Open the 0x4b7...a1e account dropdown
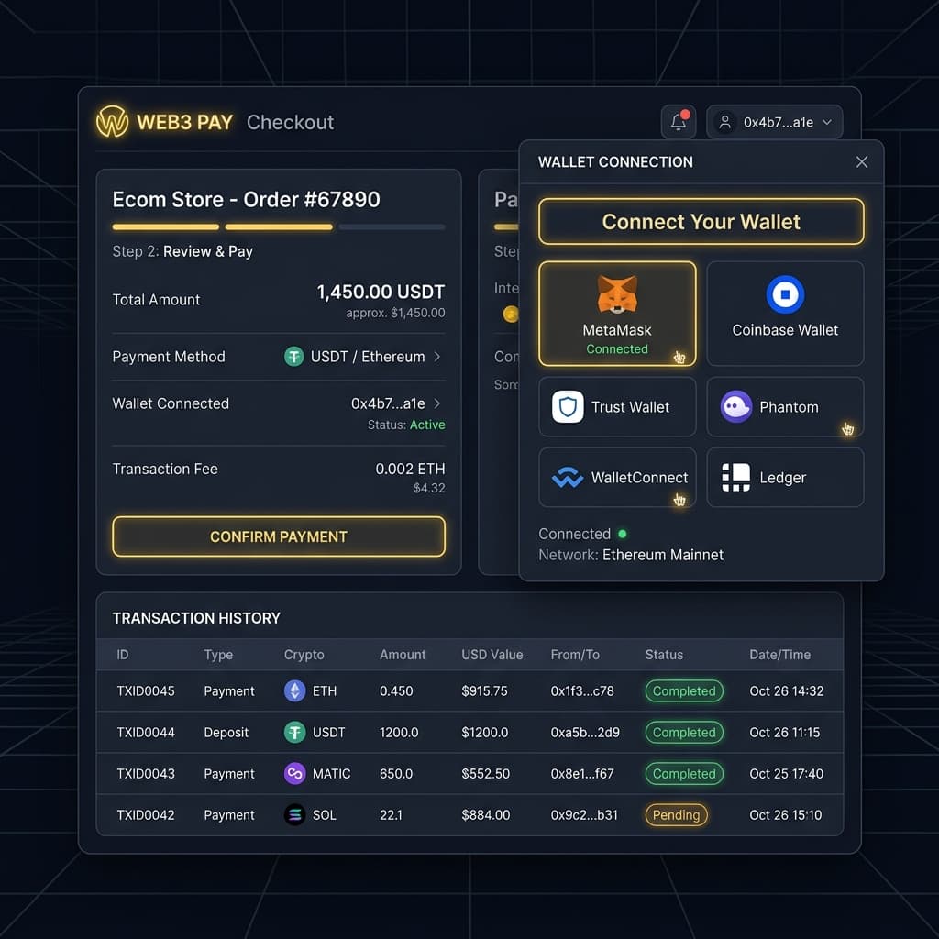The height and width of the screenshot is (939, 939). (x=774, y=122)
